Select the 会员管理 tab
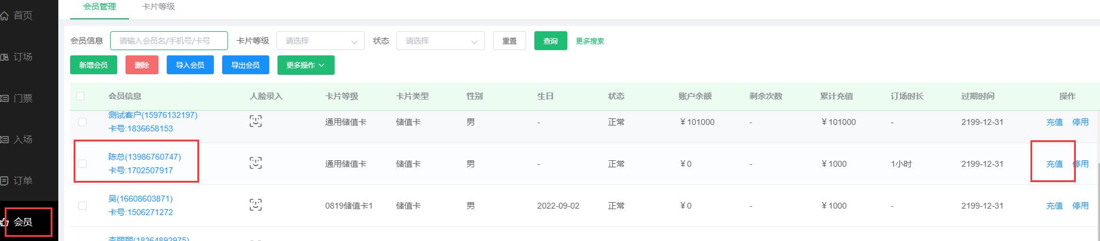1100x241 pixels. coord(100,7)
